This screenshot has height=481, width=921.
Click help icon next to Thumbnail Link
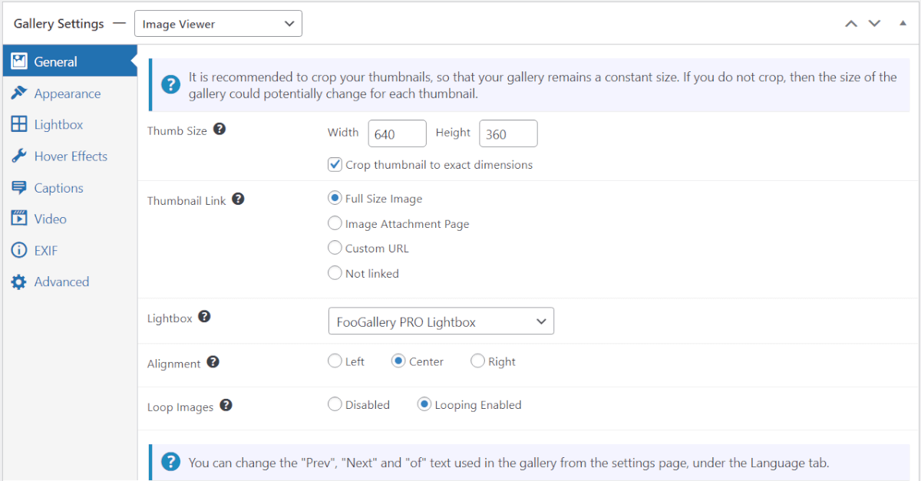(238, 199)
